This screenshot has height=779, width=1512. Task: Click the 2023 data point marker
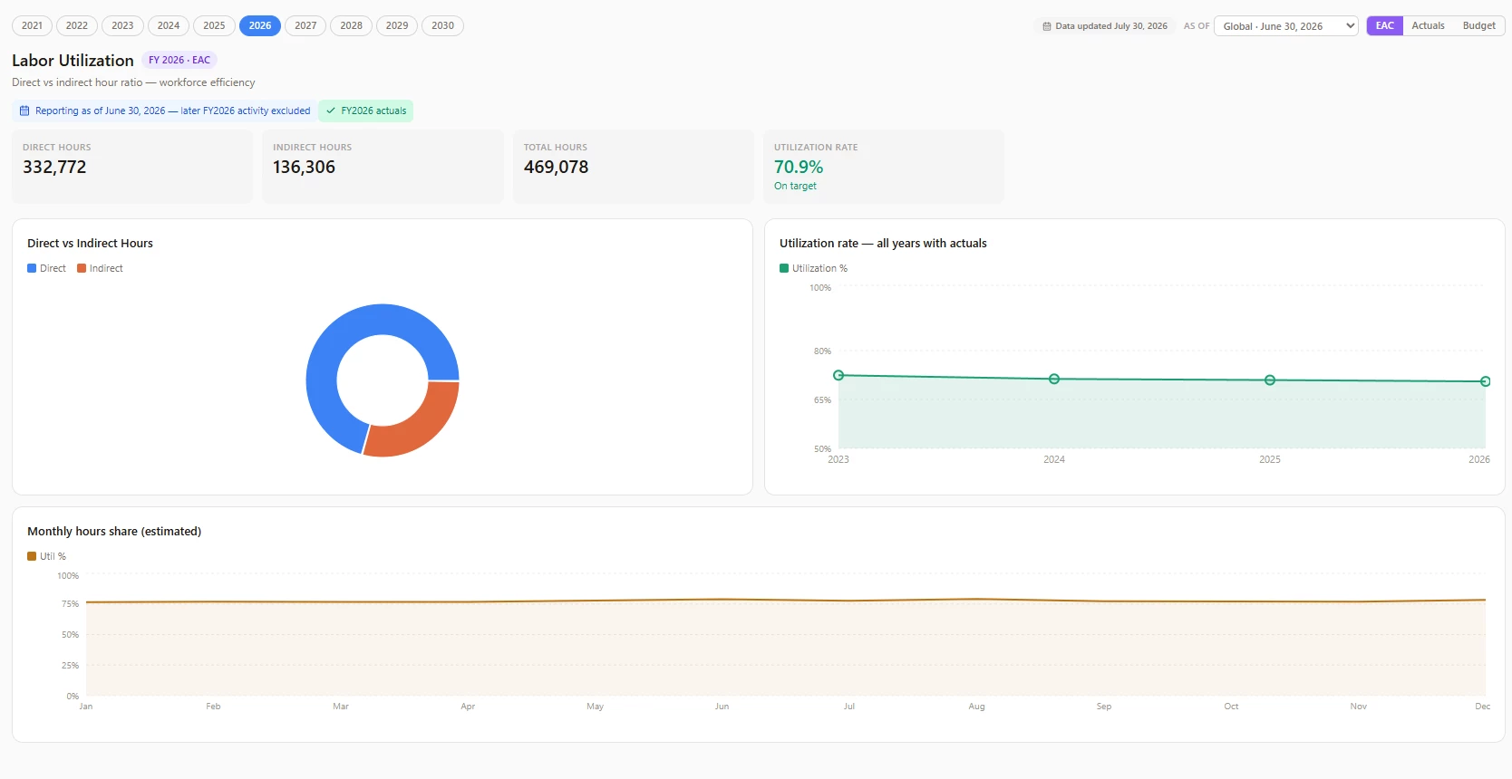tap(838, 375)
